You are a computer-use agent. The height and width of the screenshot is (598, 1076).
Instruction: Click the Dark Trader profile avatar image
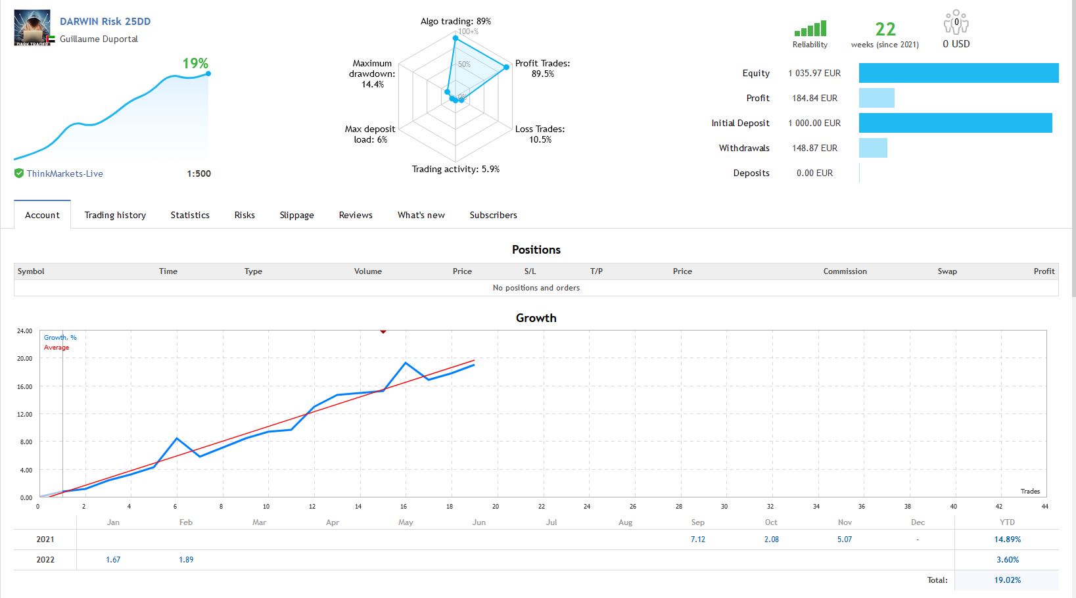pos(32,28)
